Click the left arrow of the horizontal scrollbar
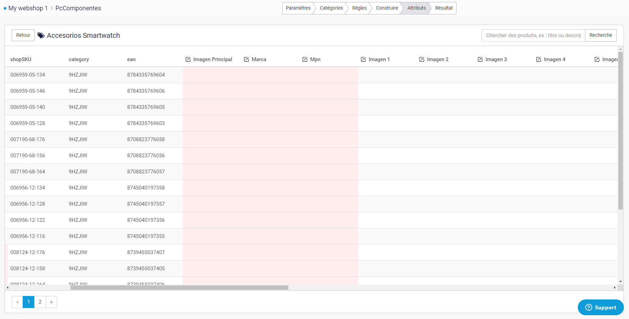The image size is (629, 319). coord(8,287)
